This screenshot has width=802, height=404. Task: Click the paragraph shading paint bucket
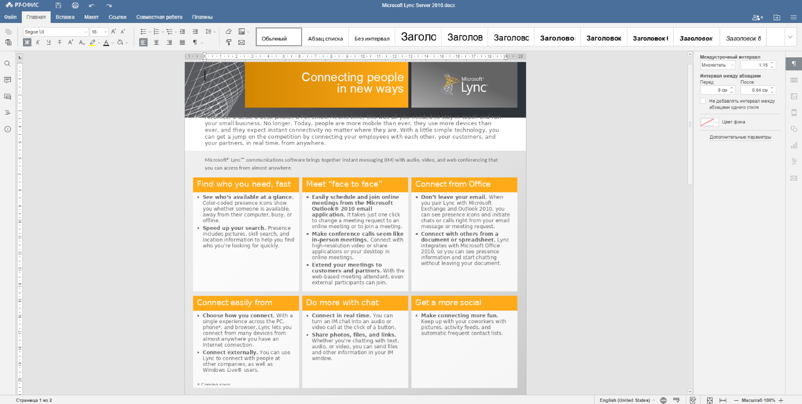coord(120,42)
